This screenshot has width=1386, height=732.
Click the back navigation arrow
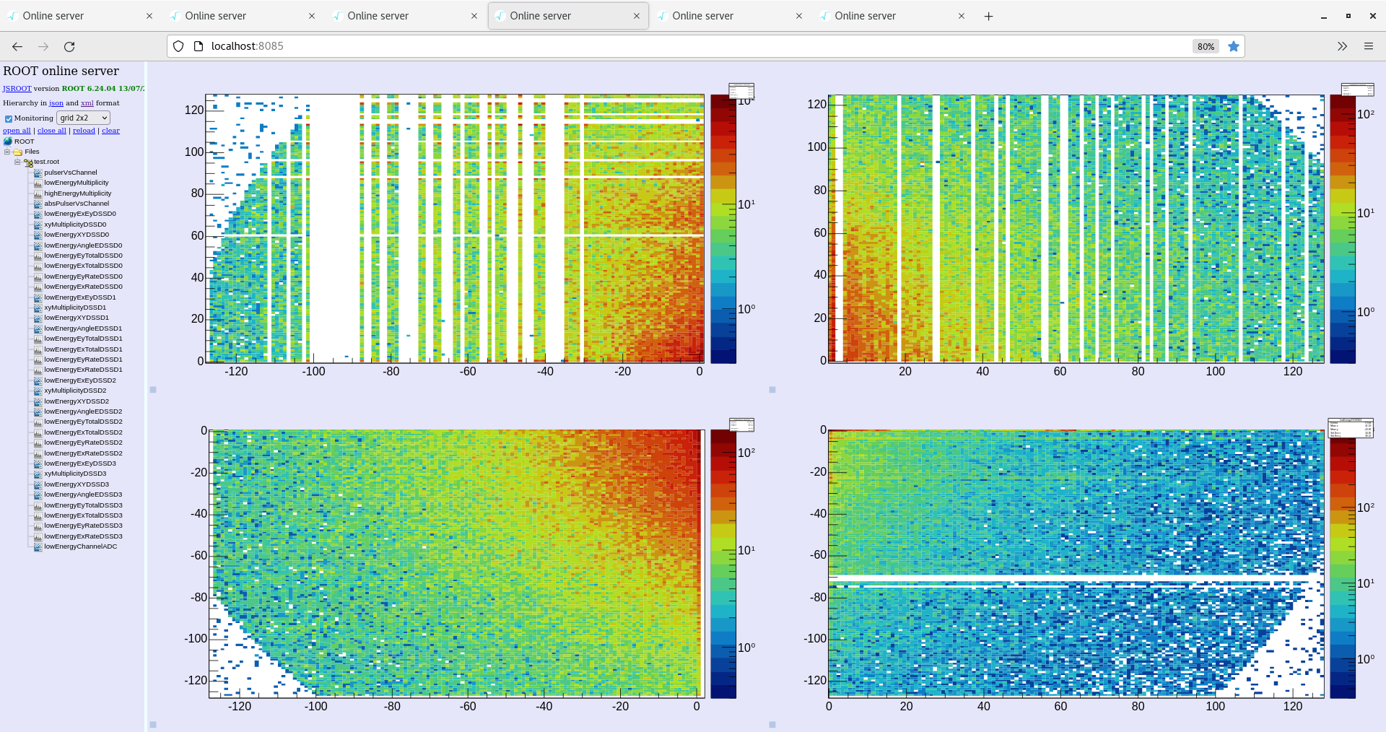click(x=17, y=46)
